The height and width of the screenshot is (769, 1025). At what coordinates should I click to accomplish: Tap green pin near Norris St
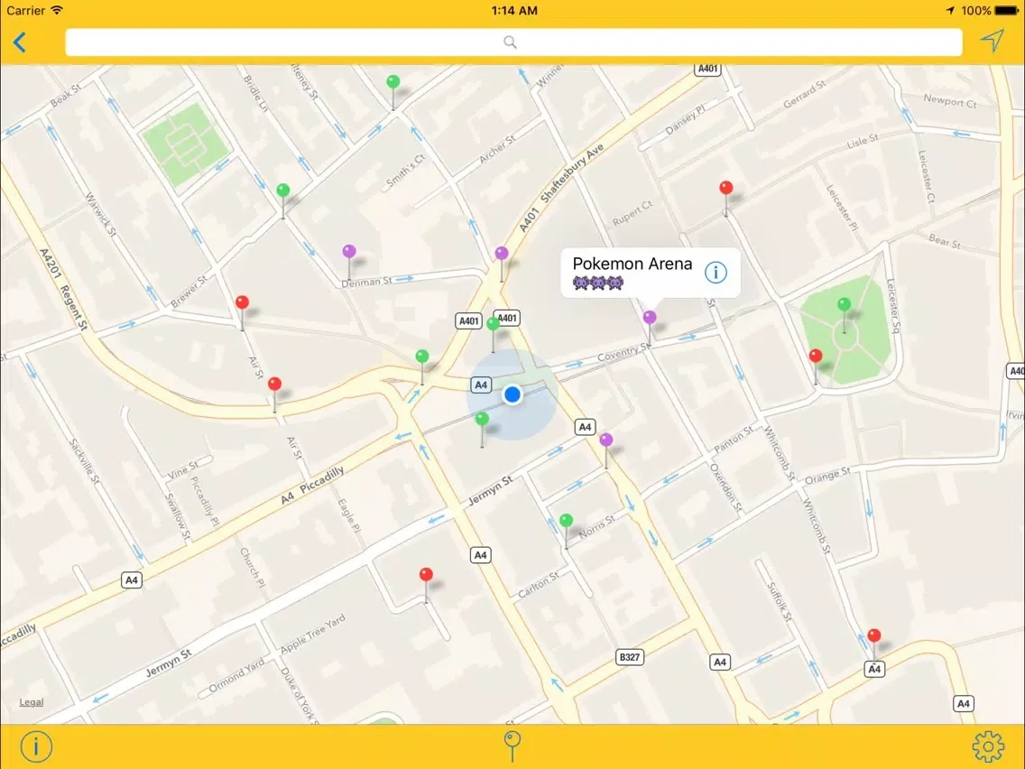(566, 522)
